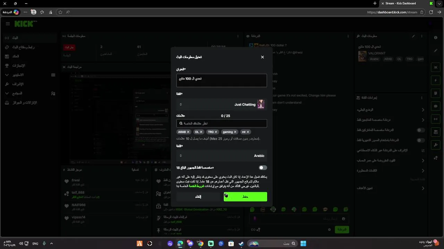Screen dimensions: 444x249
Task: Toggle the 18+ audience only switch
Action: 263,168
